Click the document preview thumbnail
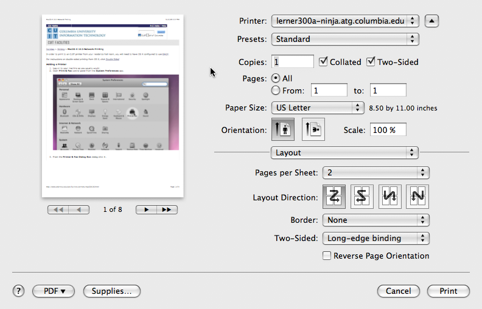The height and width of the screenshot is (309, 482). (113, 106)
